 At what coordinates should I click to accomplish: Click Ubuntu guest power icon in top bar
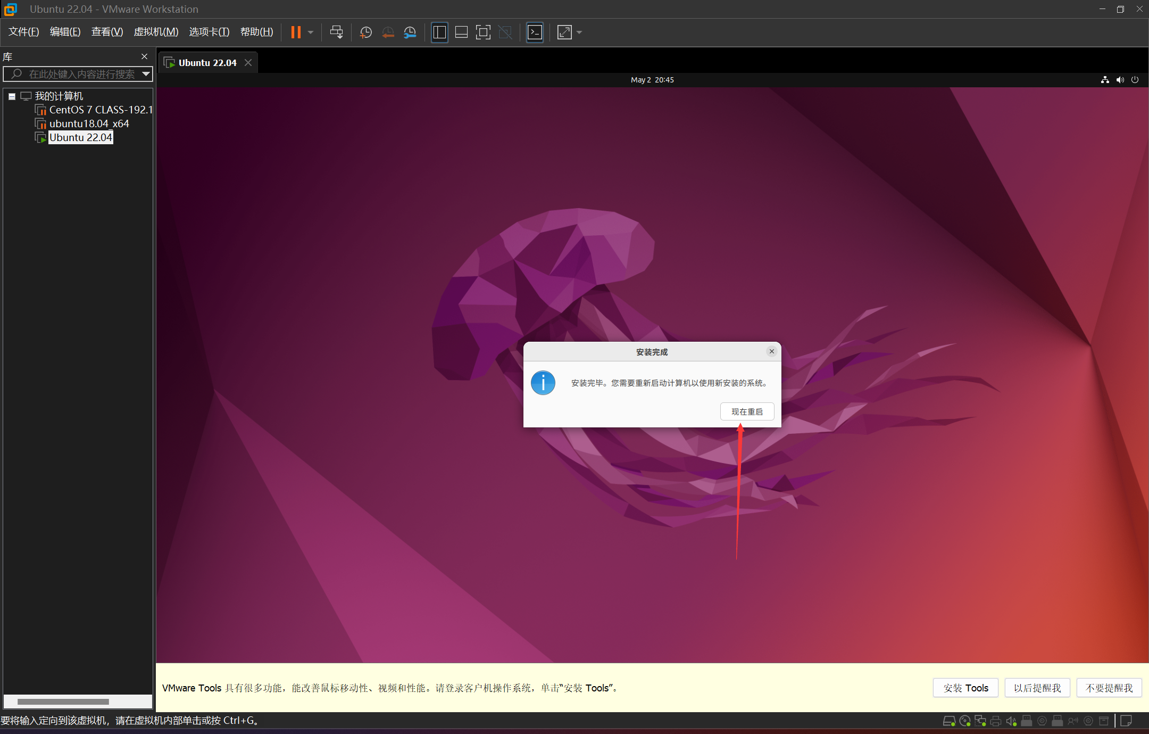1135,80
